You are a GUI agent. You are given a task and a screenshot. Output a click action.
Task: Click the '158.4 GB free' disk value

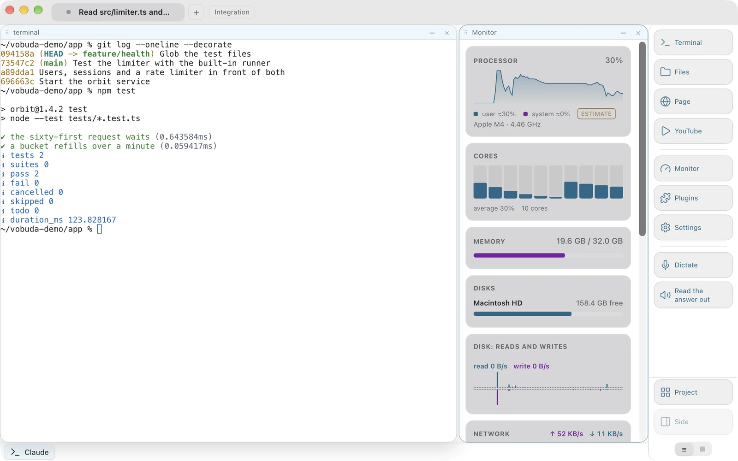(x=599, y=303)
